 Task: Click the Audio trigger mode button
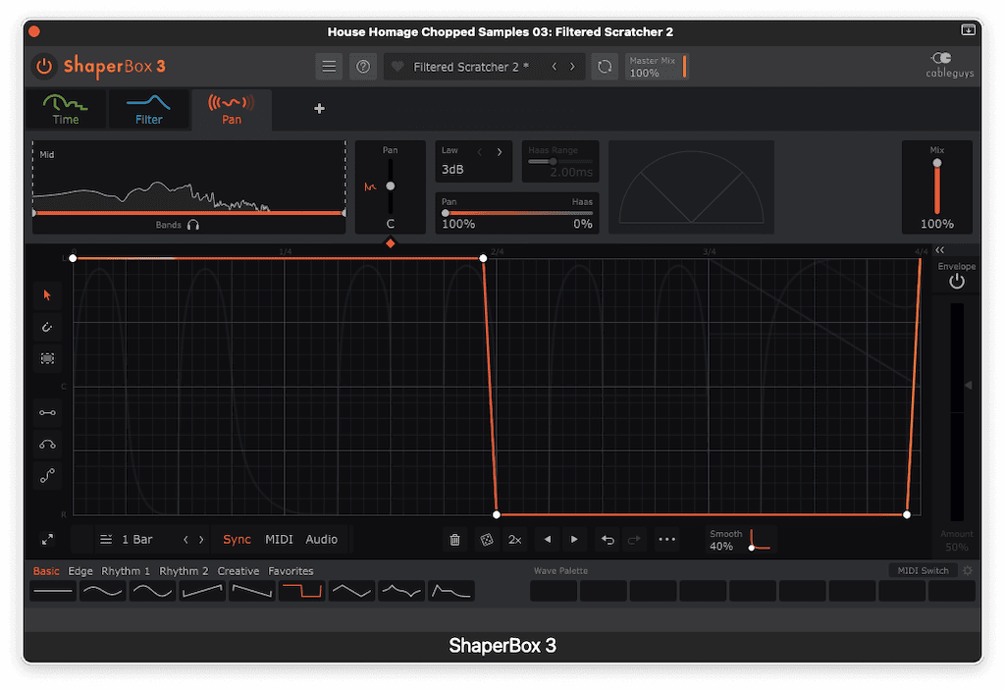tap(324, 539)
